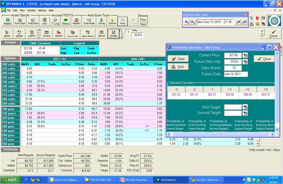Click the main toolbar Close button

[273, 34]
